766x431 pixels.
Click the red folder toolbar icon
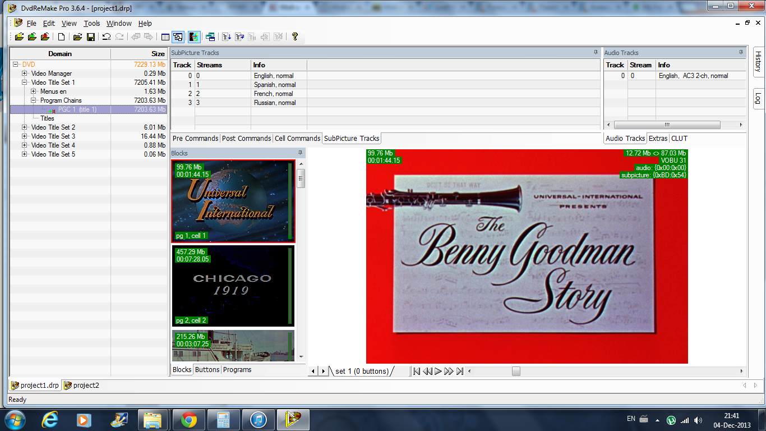click(45, 37)
